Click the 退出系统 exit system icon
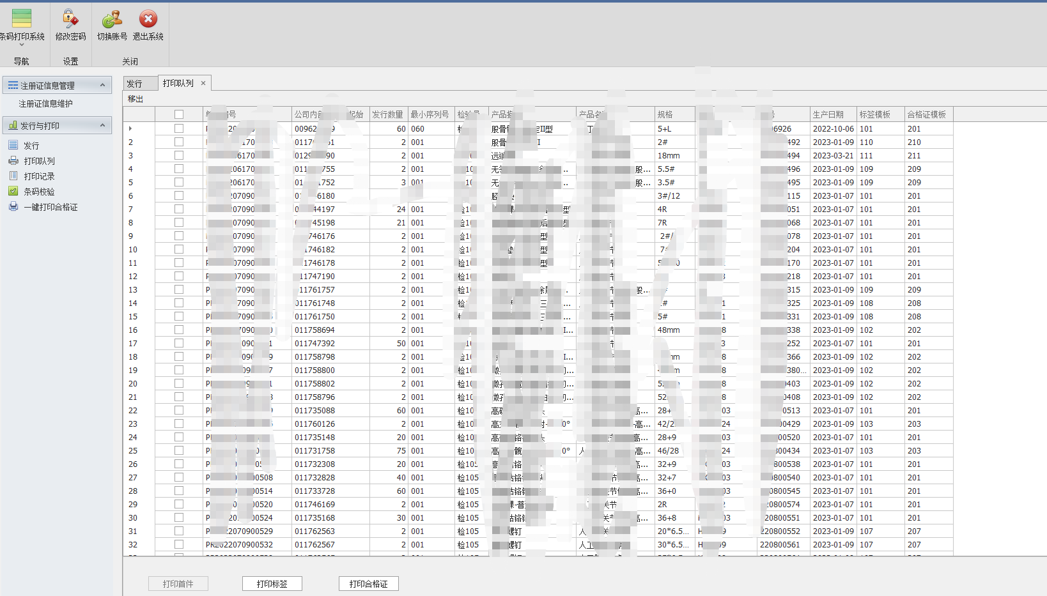 [x=148, y=19]
